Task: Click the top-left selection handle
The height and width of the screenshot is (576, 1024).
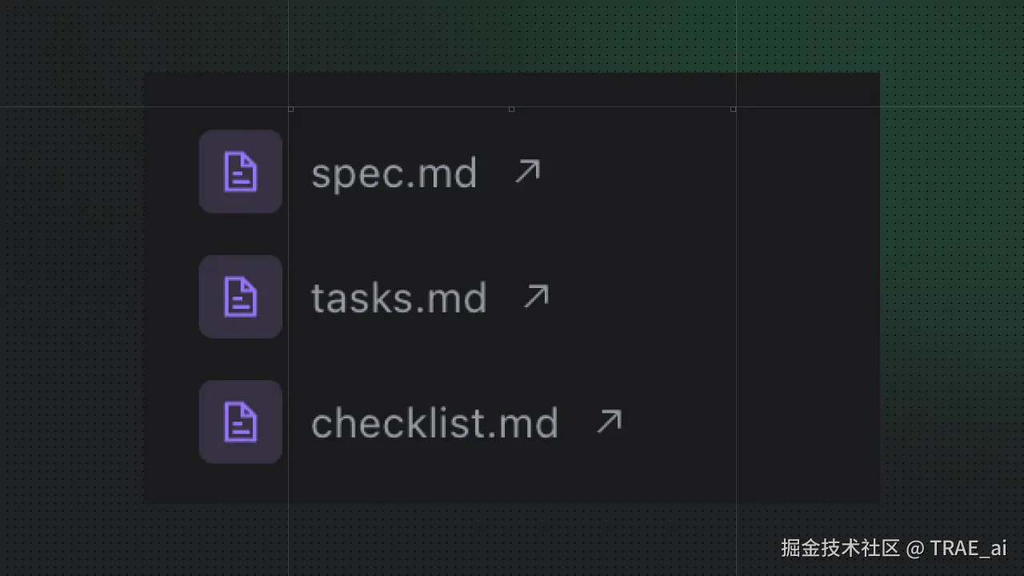Action: coord(290,109)
